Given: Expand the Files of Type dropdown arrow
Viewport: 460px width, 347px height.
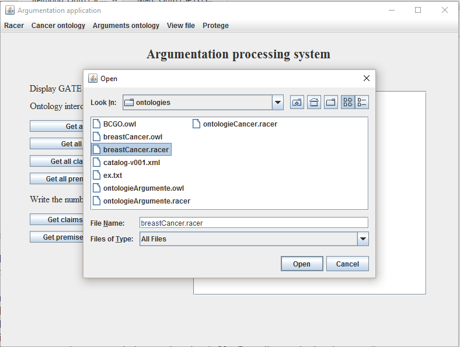Looking at the screenshot, I should (363, 239).
